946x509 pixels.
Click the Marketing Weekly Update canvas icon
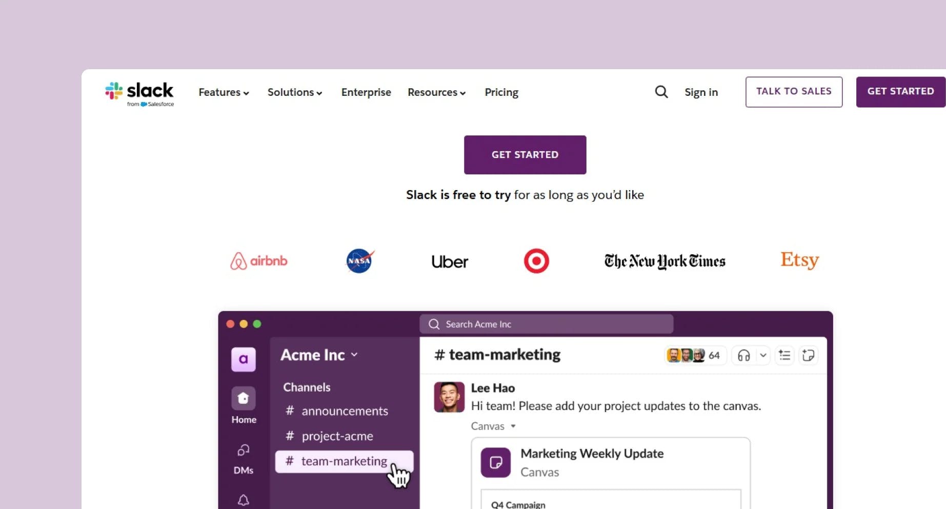[495, 462]
